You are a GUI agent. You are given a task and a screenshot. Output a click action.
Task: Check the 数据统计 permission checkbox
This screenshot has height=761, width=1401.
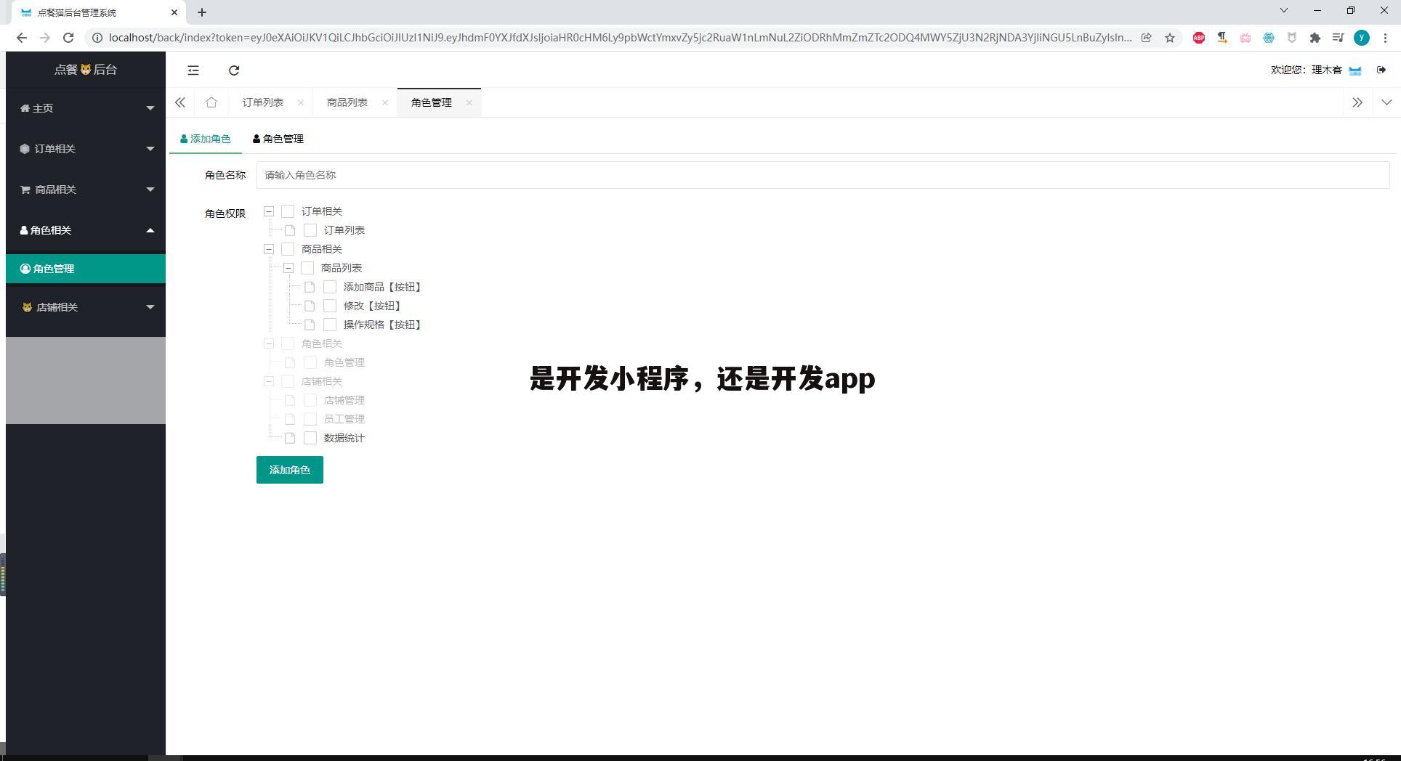(x=310, y=438)
